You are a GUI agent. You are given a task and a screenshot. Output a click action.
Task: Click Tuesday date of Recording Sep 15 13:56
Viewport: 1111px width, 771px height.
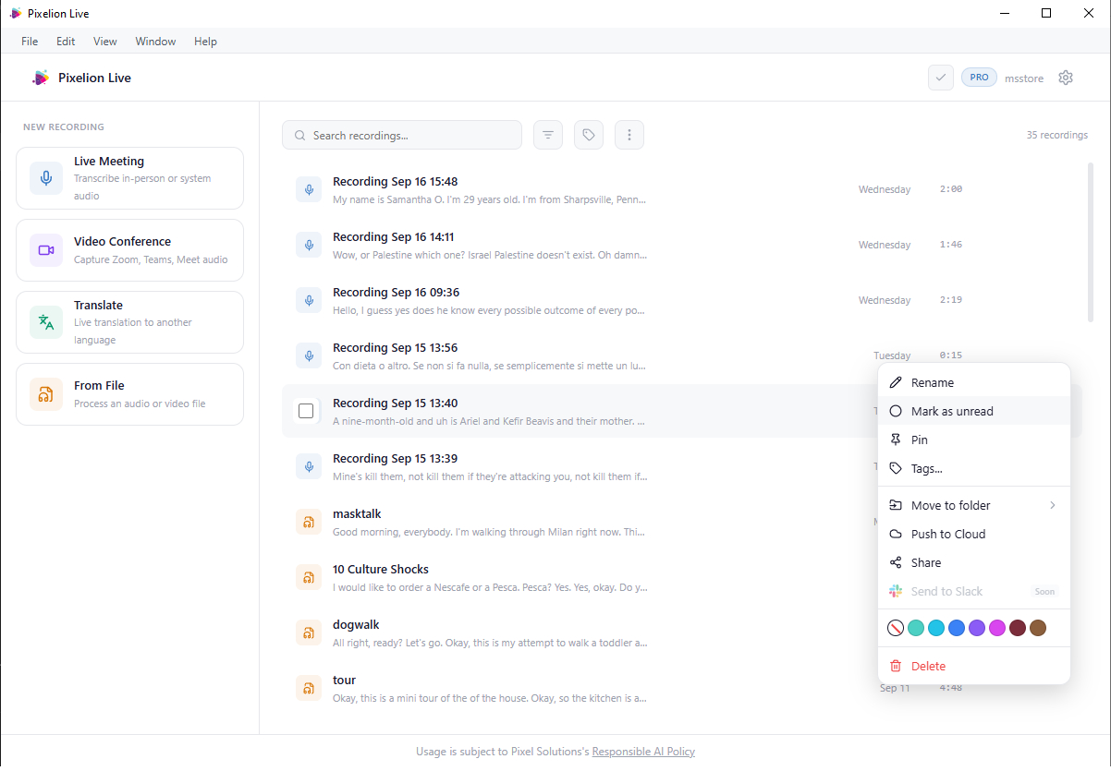(x=892, y=355)
